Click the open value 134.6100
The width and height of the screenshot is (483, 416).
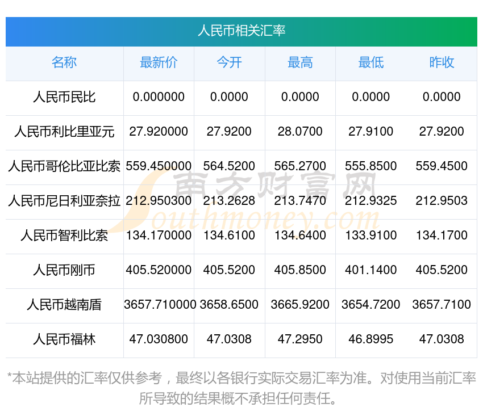point(229,236)
